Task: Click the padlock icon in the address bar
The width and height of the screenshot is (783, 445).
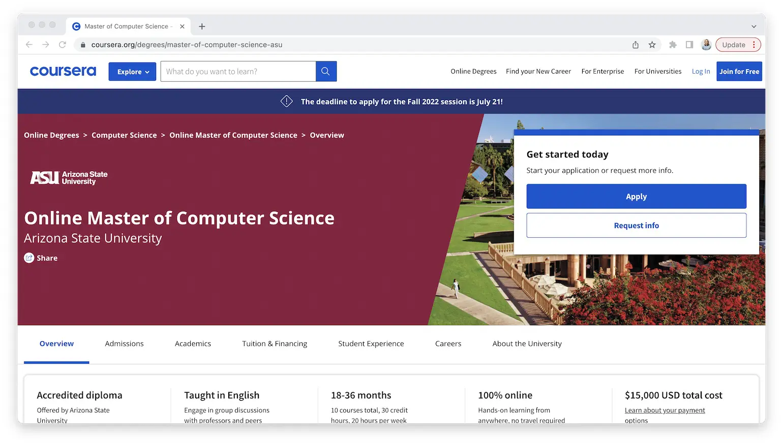Action: [83, 45]
